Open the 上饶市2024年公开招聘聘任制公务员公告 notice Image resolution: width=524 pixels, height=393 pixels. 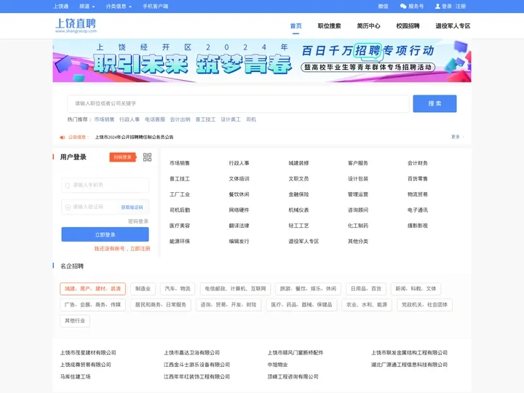(x=135, y=137)
